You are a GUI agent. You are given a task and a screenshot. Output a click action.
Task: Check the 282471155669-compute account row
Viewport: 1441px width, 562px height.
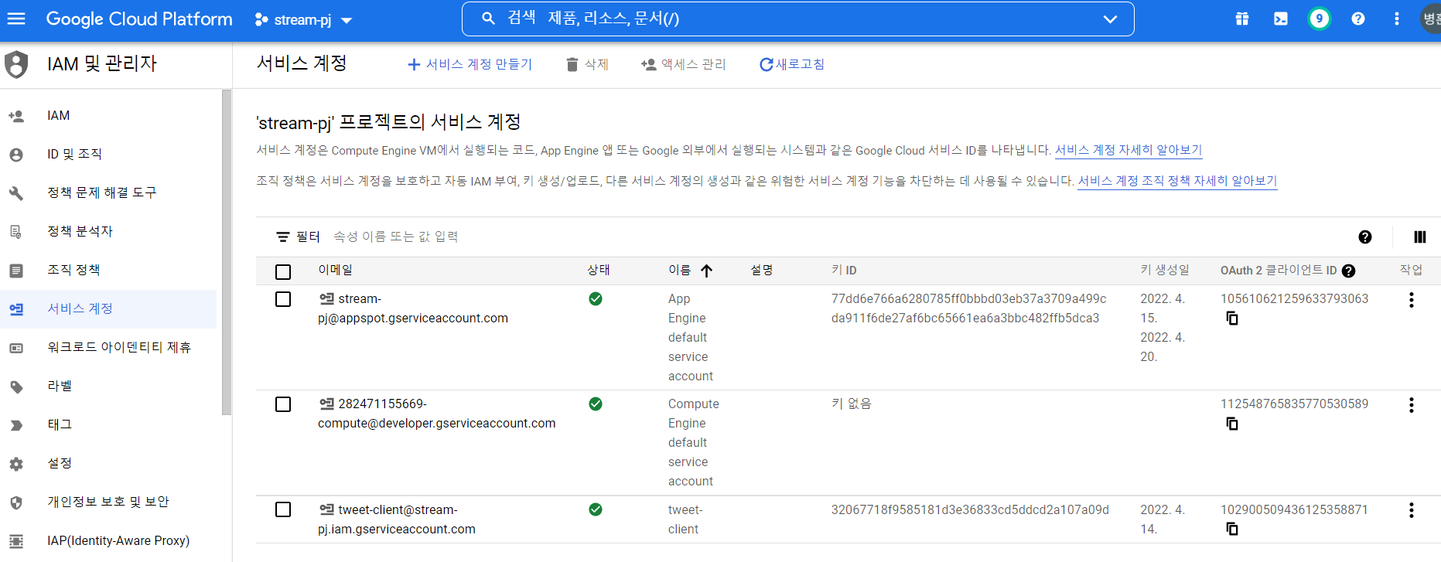[283, 404]
